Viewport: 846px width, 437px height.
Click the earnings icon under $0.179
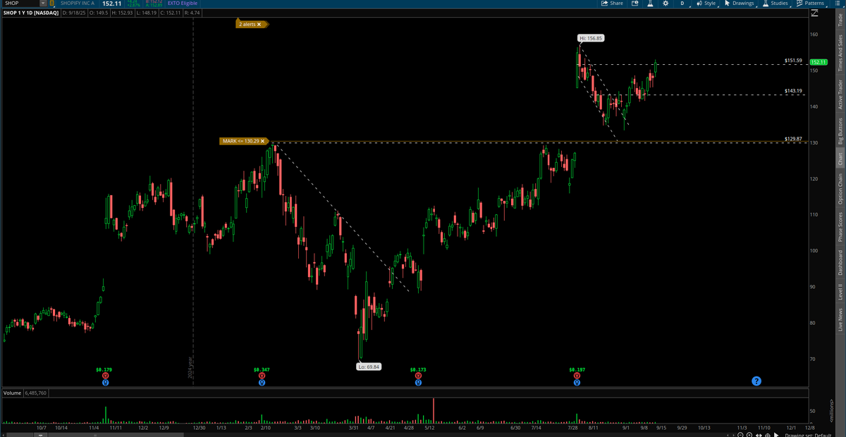click(105, 377)
